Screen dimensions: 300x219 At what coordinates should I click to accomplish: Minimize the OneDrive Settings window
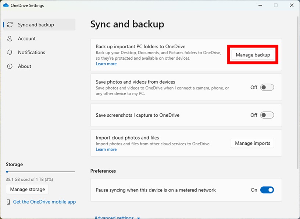coord(260,5)
